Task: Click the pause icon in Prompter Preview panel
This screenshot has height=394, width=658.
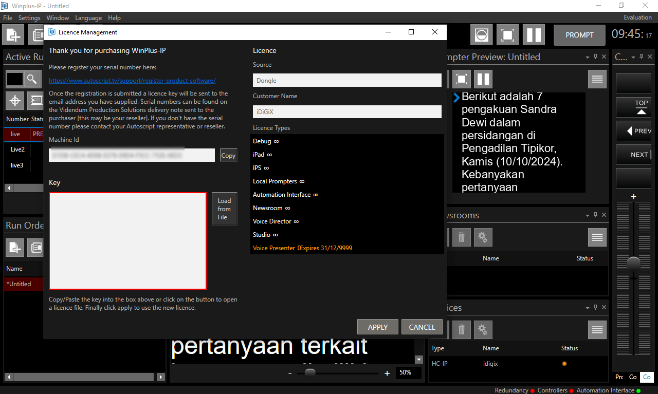Action: (x=483, y=79)
